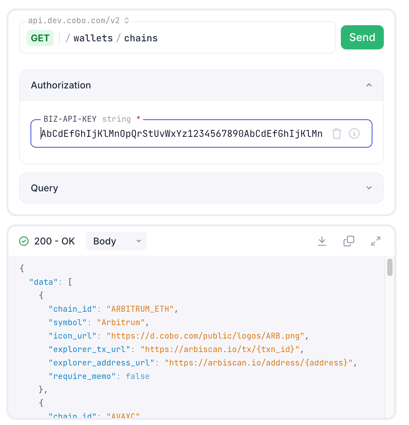This screenshot has width=409, height=425.
Task: Click the "chains" path segment
Action: (141, 38)
